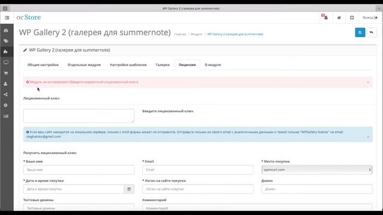The width and height of the screenshot is (383, 215).
Task: Switch to О модуле tab
Action: tap(213, 65)
